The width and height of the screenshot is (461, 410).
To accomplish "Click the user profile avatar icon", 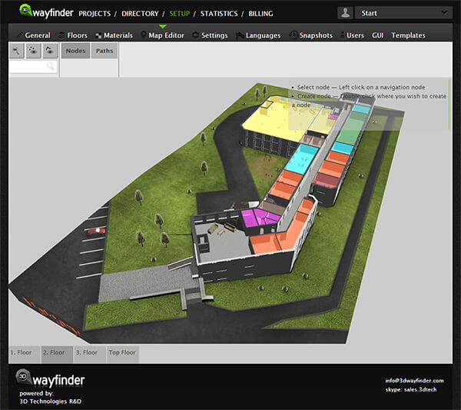I will click(345, 13).
